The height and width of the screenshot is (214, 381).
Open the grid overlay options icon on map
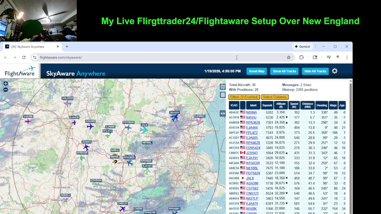click(223, 95)
